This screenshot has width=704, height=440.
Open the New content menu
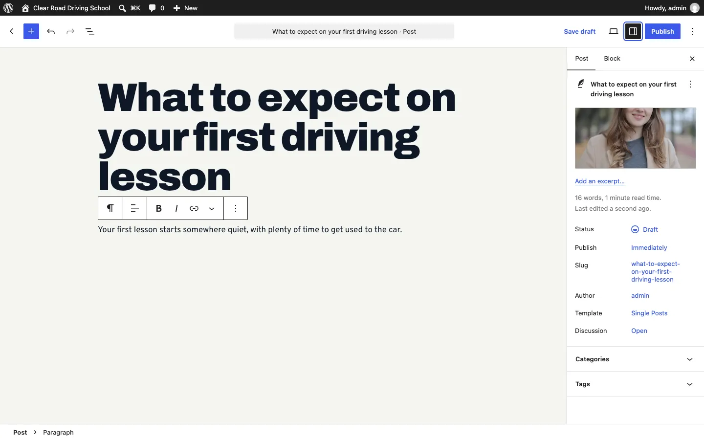pos(186,8)
